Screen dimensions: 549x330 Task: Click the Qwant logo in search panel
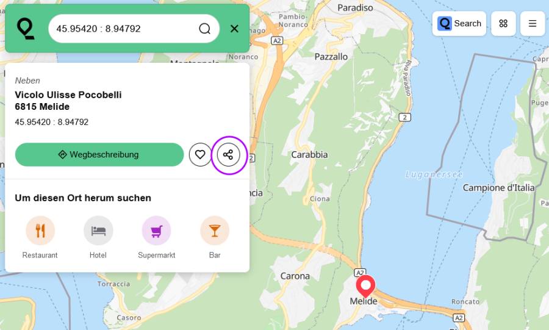pyautogui.click(x=26, y=29)
